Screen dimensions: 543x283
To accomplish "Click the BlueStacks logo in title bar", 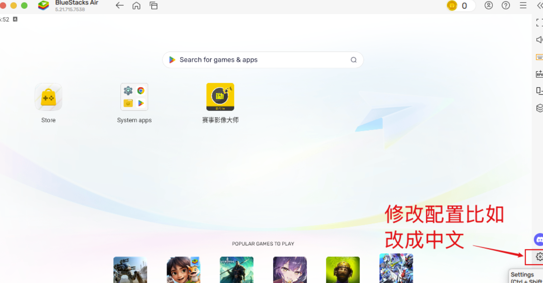I will point(43,5).
